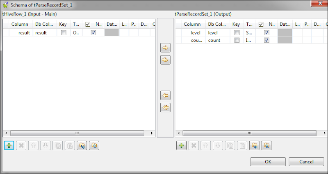Add a column to tHiveRow_1 input schema
328x174 pixels.
point(9,145)
